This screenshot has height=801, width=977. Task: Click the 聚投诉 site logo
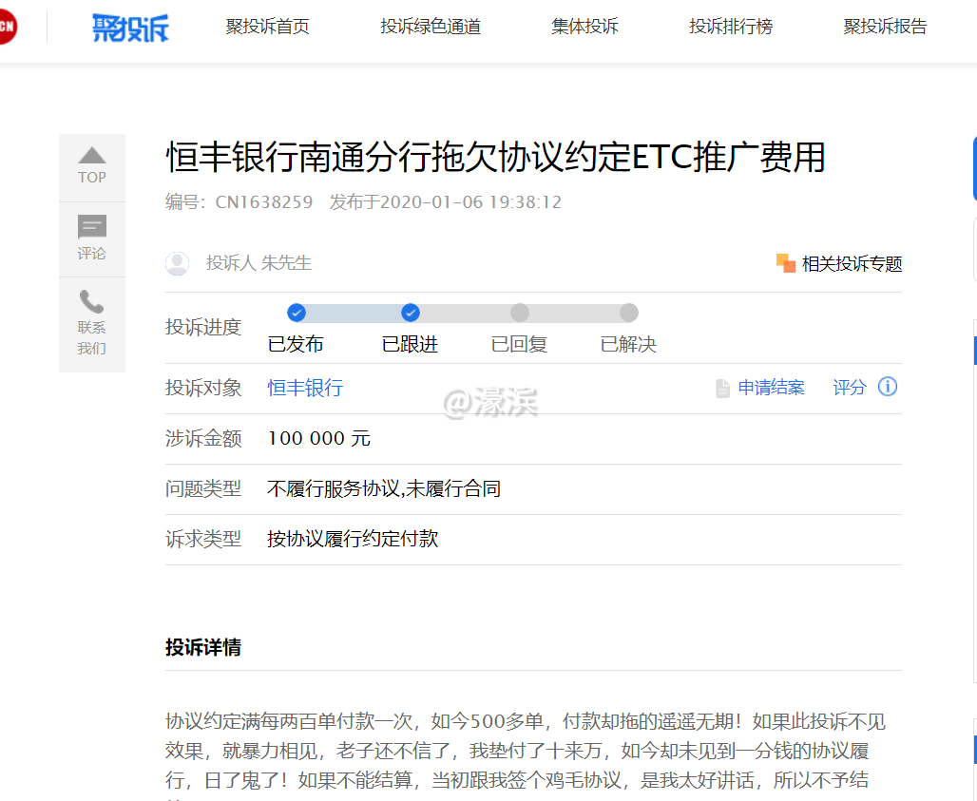click(x=129, y=27)
